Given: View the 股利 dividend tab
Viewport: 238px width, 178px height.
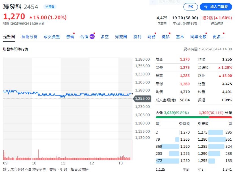Looking at the screenshot, I should point(137,37).
